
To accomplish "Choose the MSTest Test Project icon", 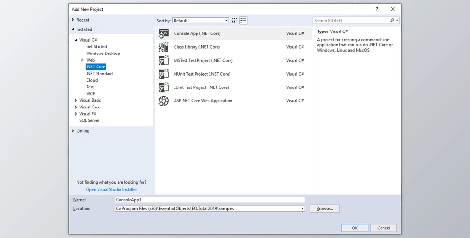I will 164,61.
